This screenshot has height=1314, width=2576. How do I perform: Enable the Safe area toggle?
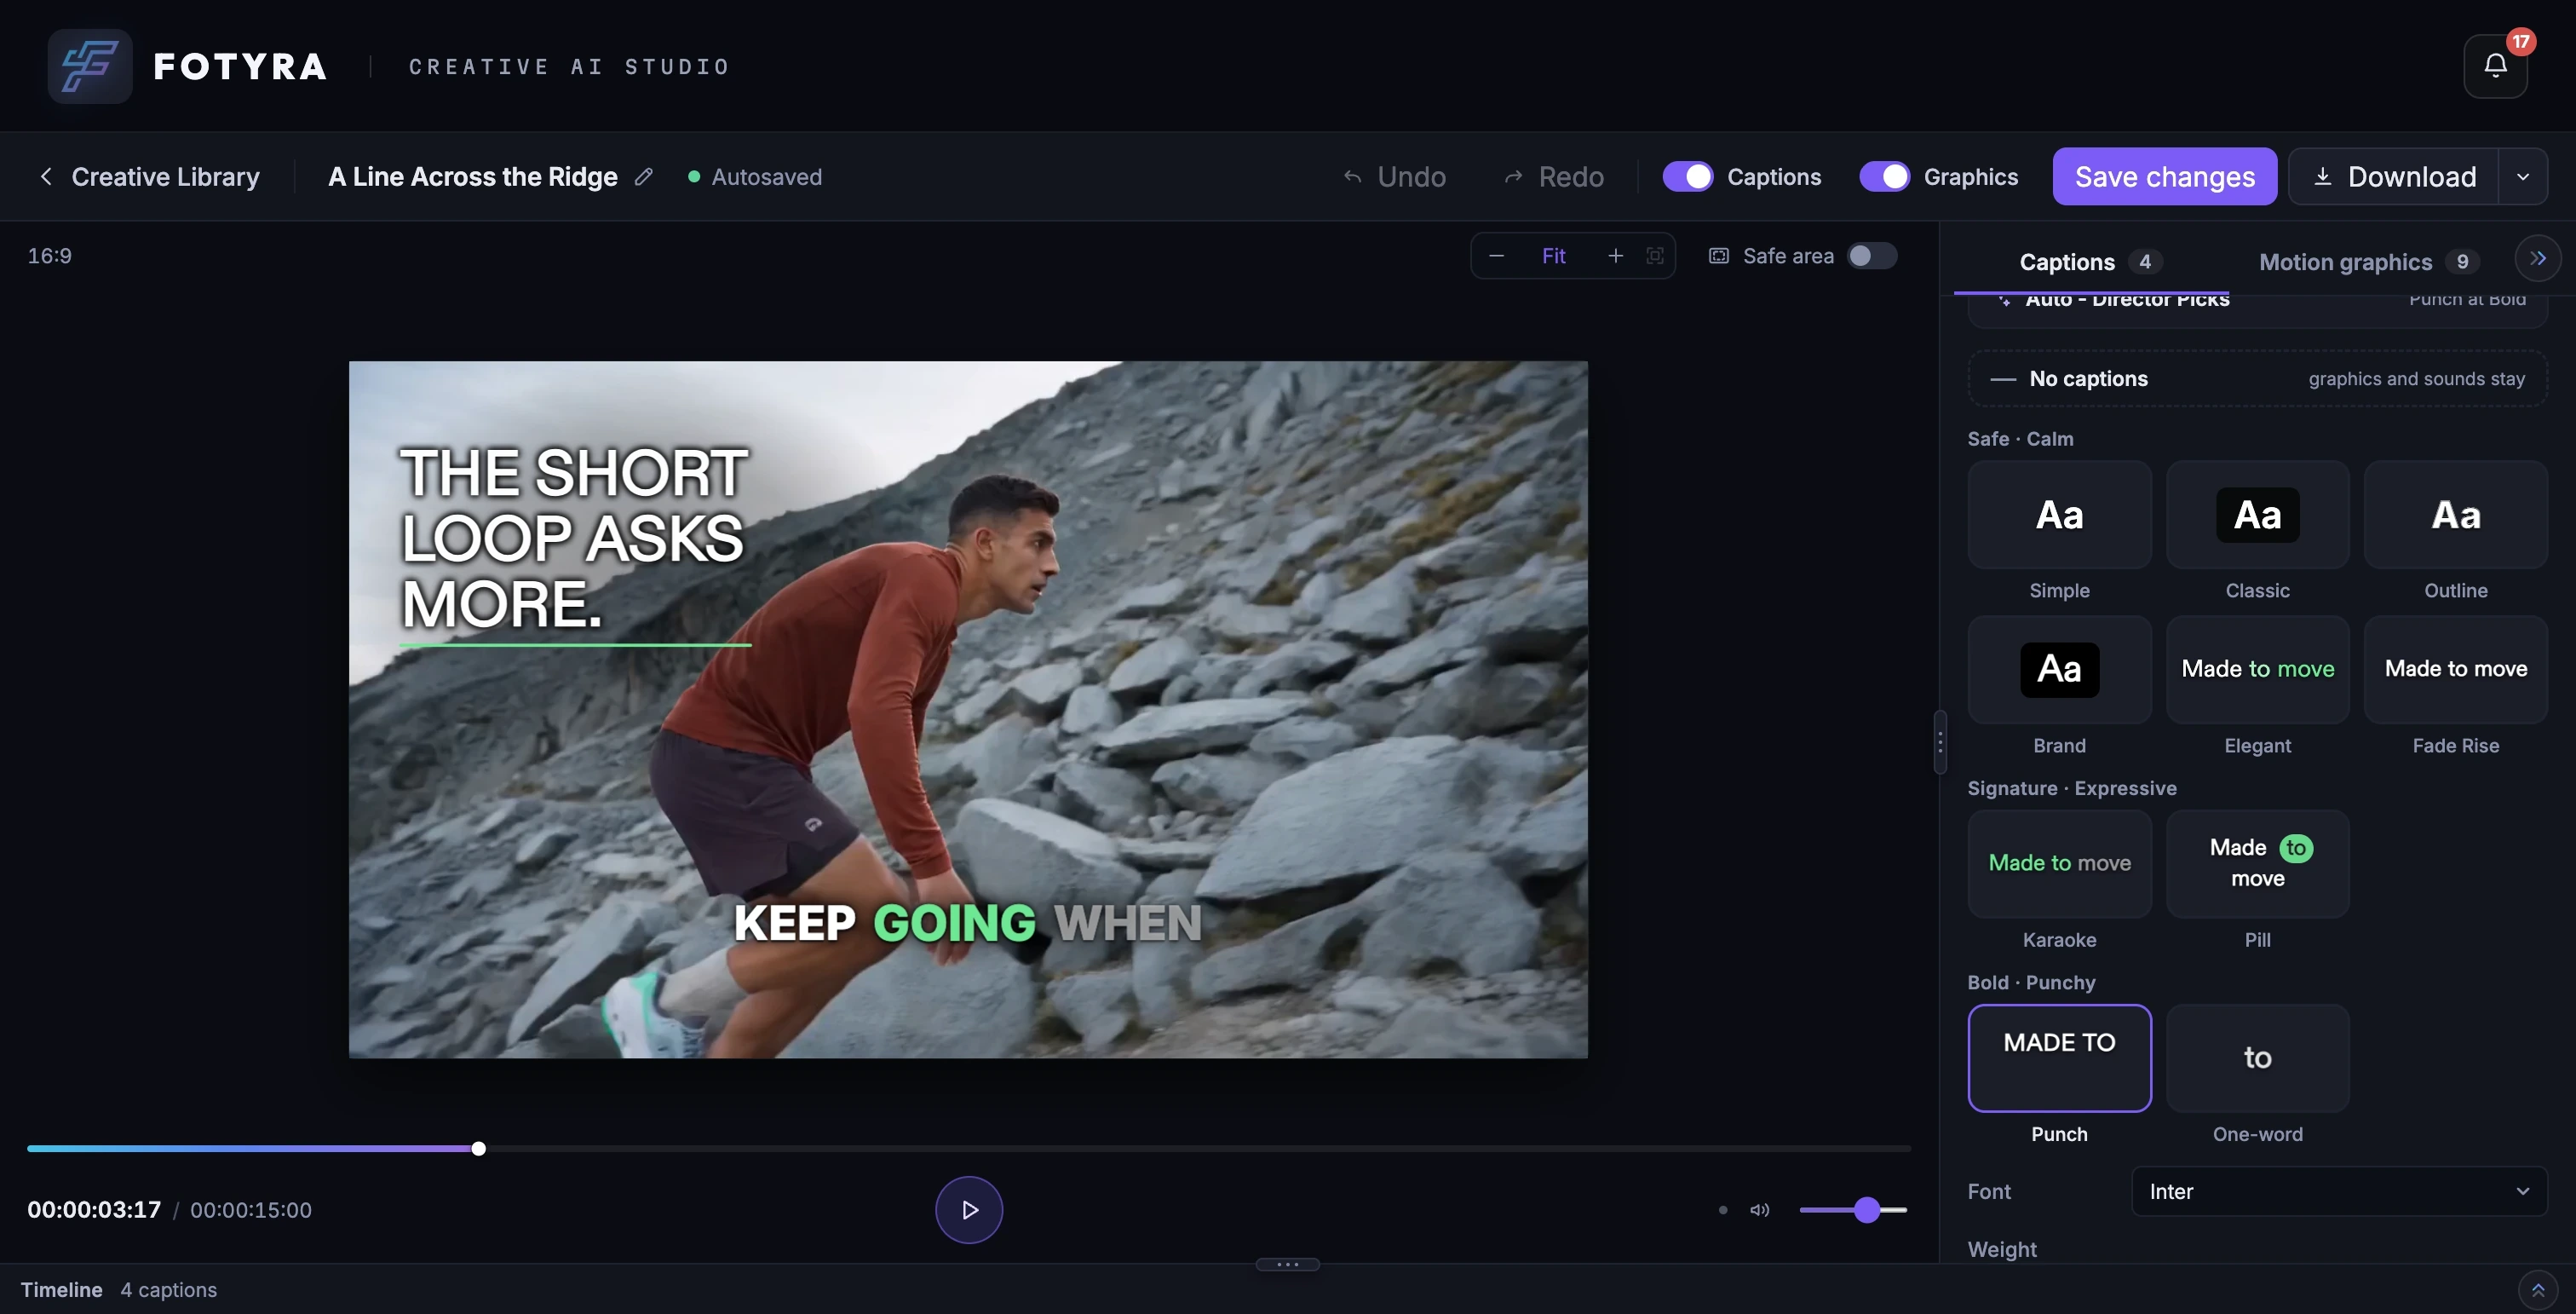(x=1871, y=256)
